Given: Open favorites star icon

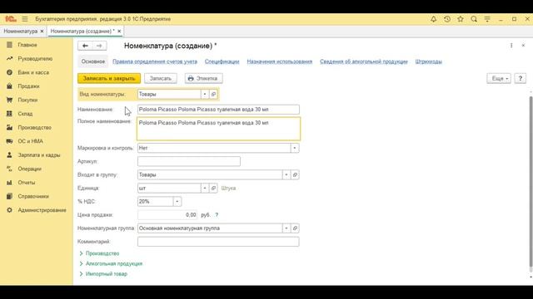Looking at the screenshot, I should tap(461, 19).
